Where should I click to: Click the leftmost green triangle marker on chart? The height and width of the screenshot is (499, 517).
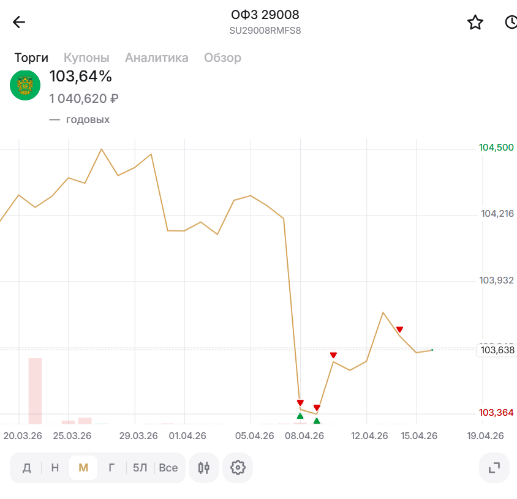click(300, 416)
